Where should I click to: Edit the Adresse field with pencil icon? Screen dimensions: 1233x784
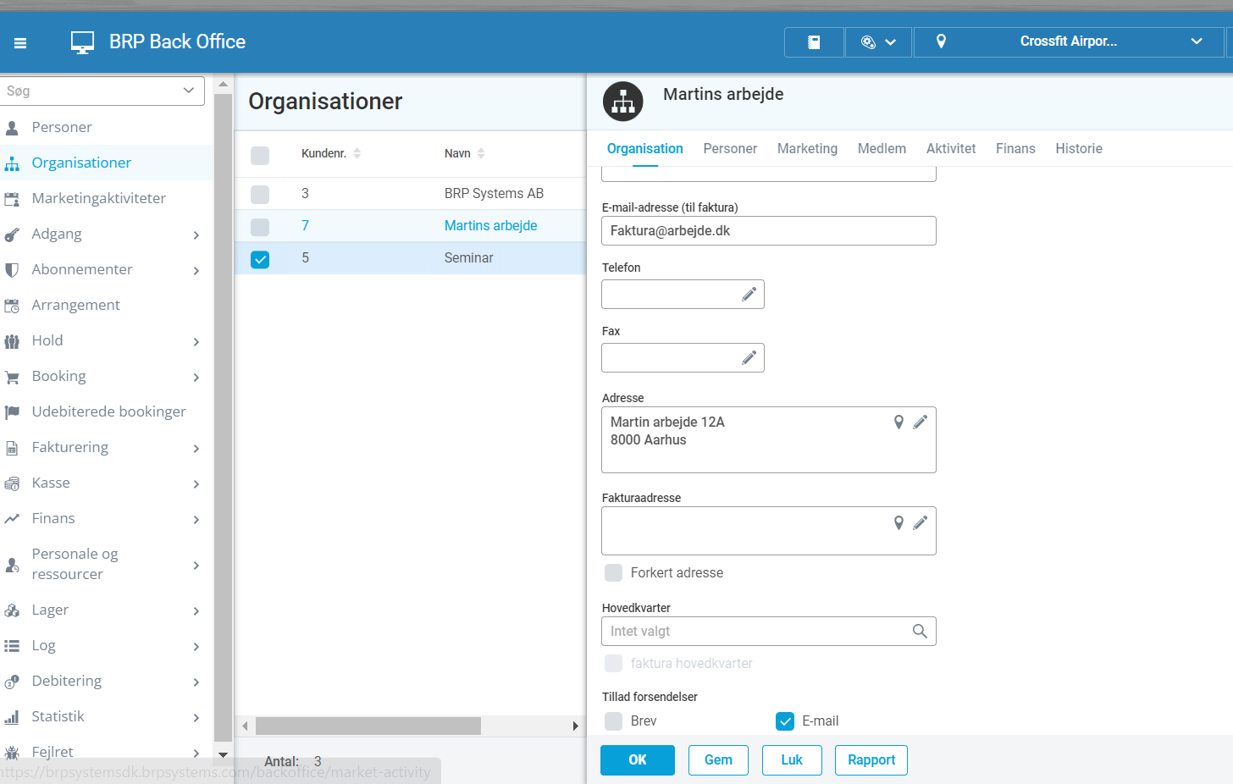coord(920,422)
